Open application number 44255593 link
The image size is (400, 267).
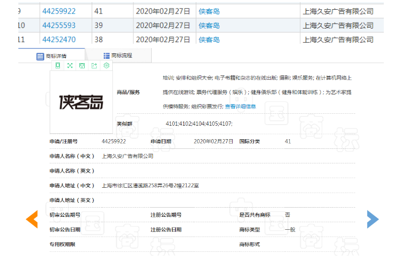click(x=59, y=25)
